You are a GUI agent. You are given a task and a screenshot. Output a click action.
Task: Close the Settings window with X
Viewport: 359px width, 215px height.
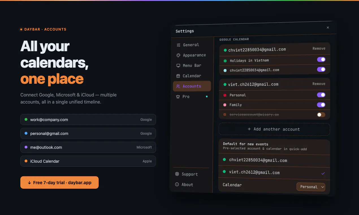click(x=328, y=27)
